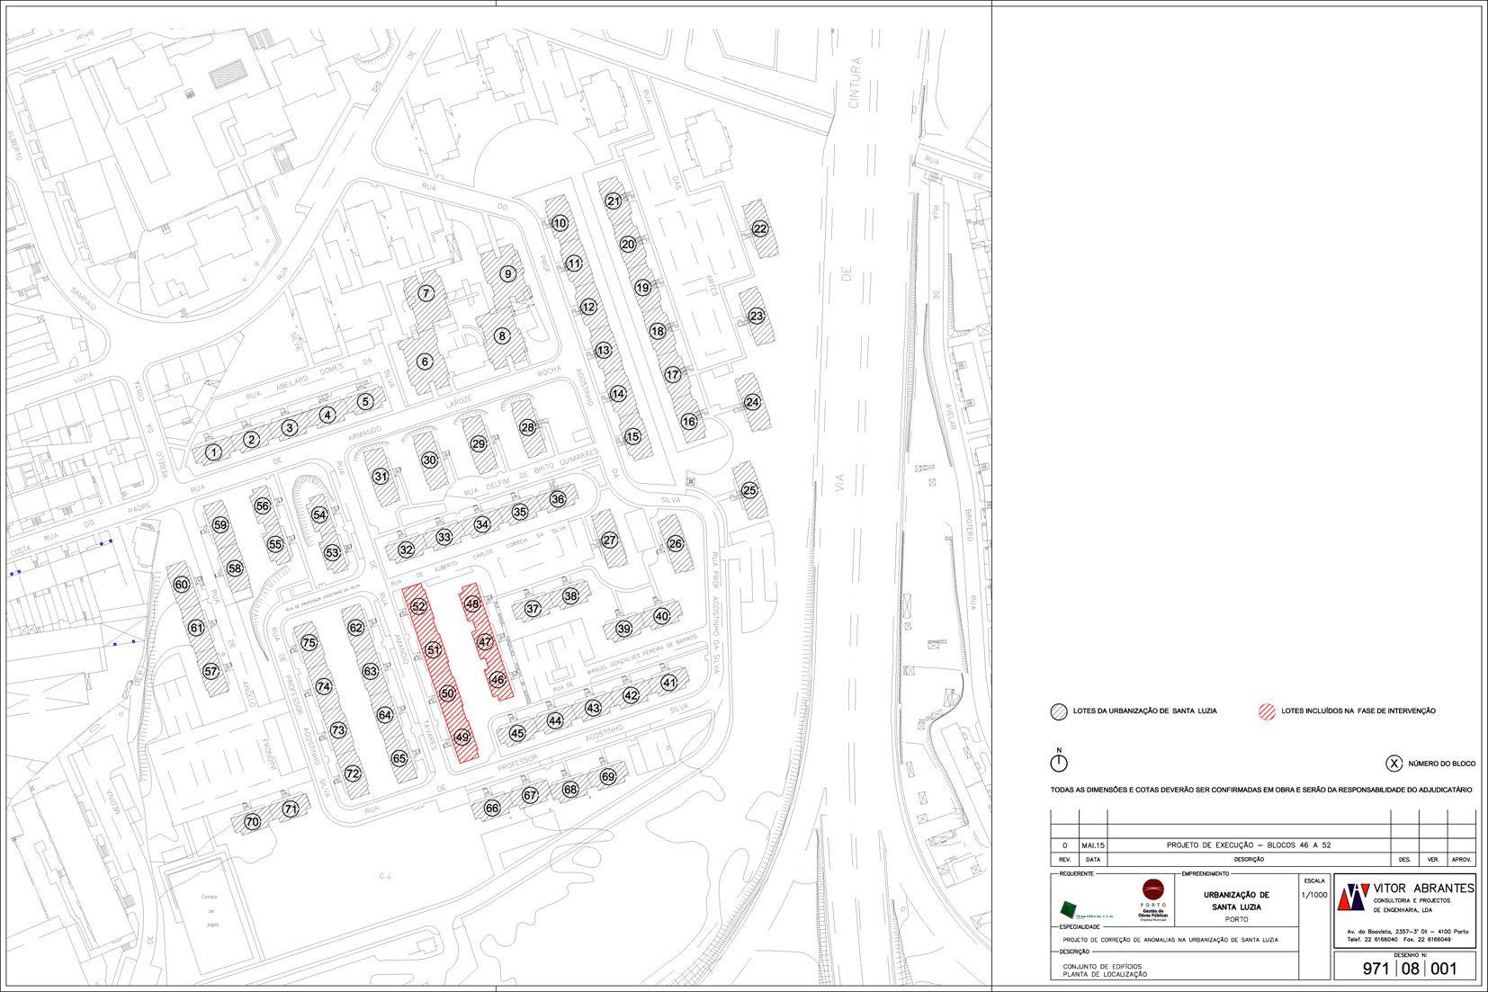
Task: Click block number 62 circle
Action: (x=356, y=628)
